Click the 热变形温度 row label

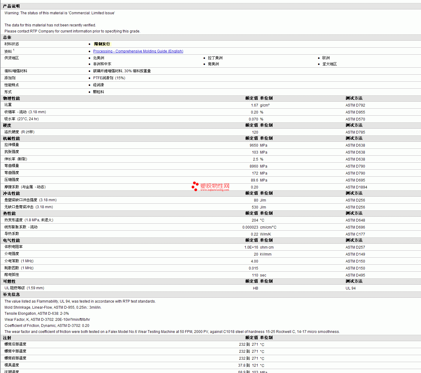tap(29, 220)
